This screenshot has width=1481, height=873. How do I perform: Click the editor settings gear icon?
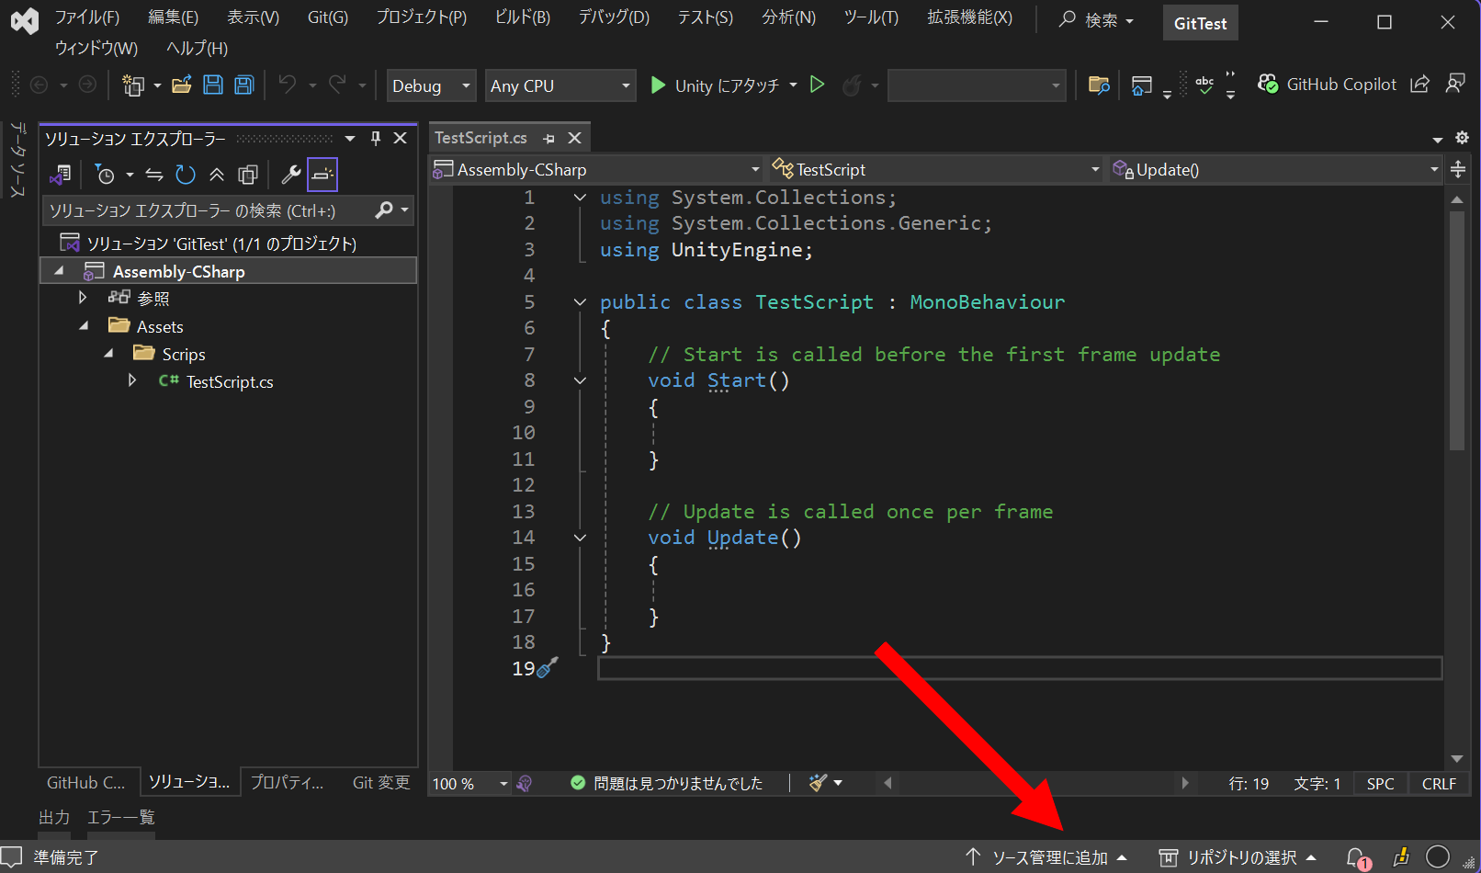[x=1462, y=138]
